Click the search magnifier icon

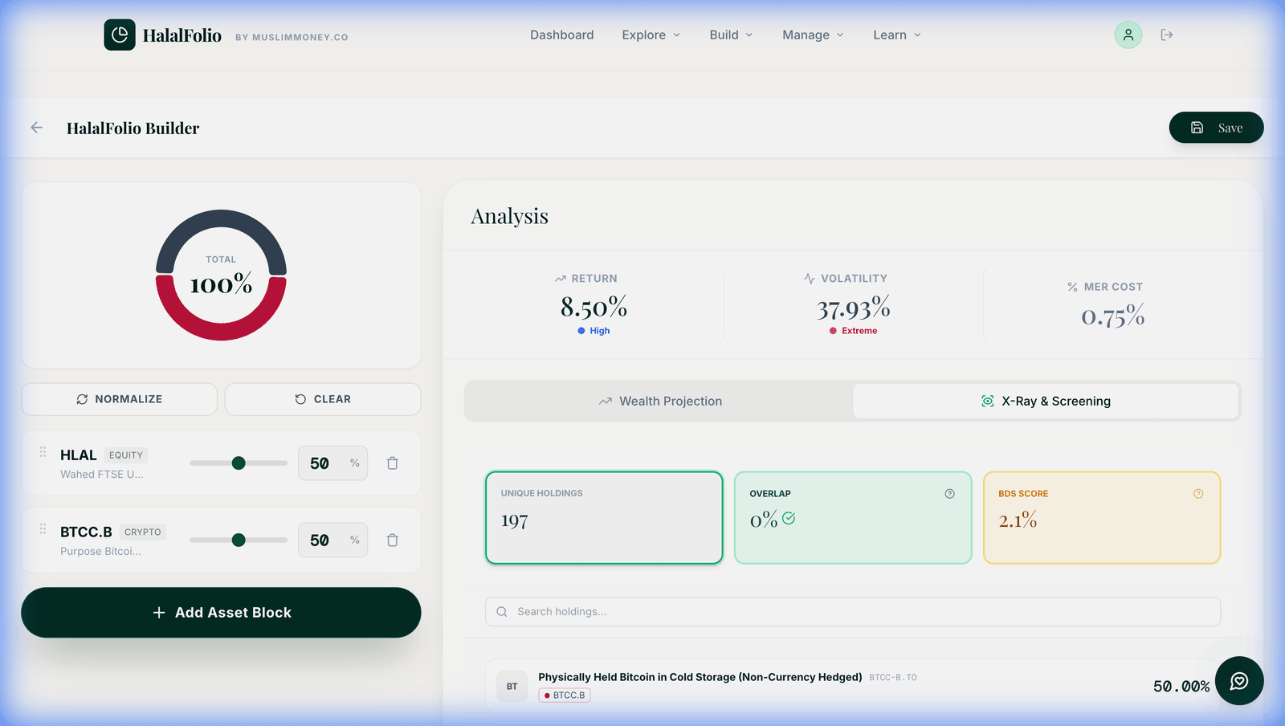(x=502, y=612)
